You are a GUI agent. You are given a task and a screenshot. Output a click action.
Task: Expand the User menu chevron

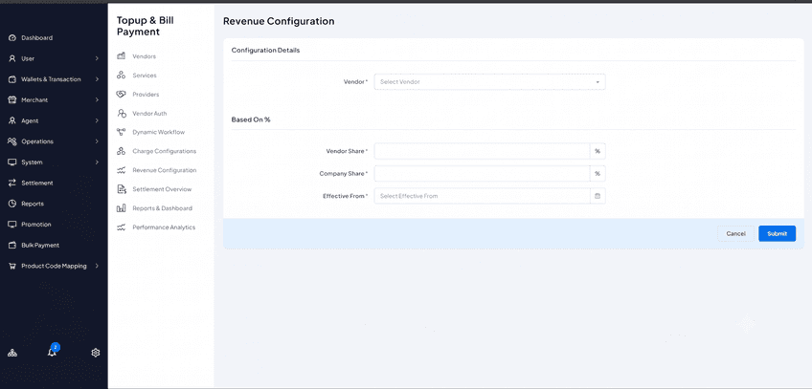pos(97,58)
